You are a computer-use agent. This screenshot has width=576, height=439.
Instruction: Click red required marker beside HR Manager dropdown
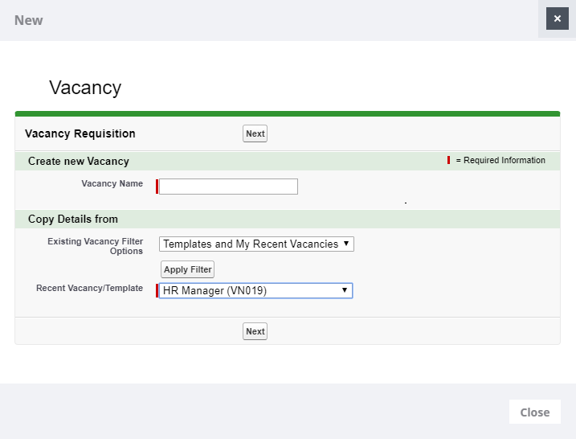tap(157, 291)
